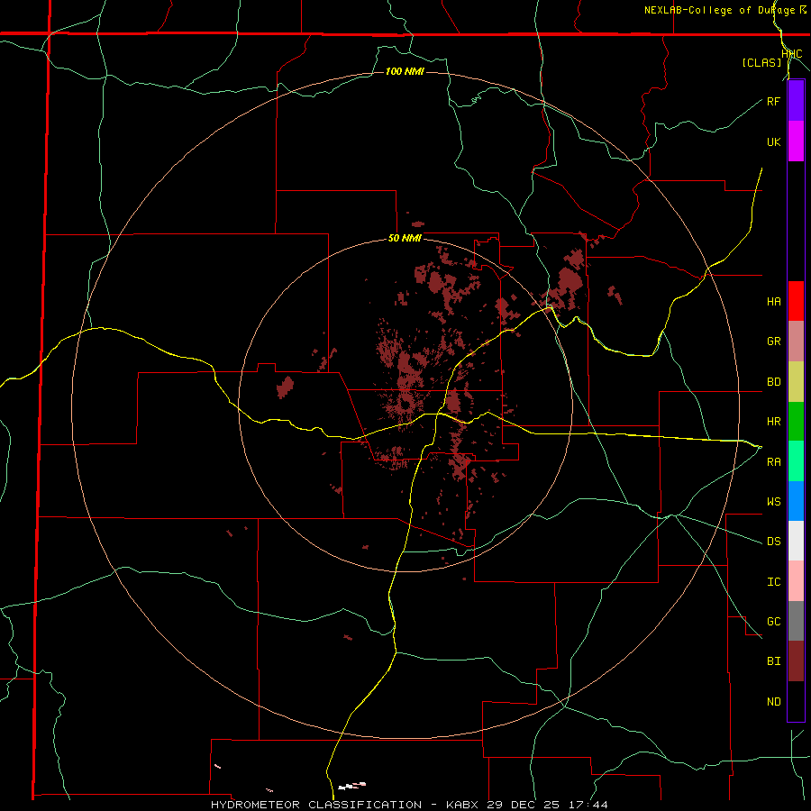
Task: Click the NEXLAB-College of DuPage credit text
Action: pos(720,10)
